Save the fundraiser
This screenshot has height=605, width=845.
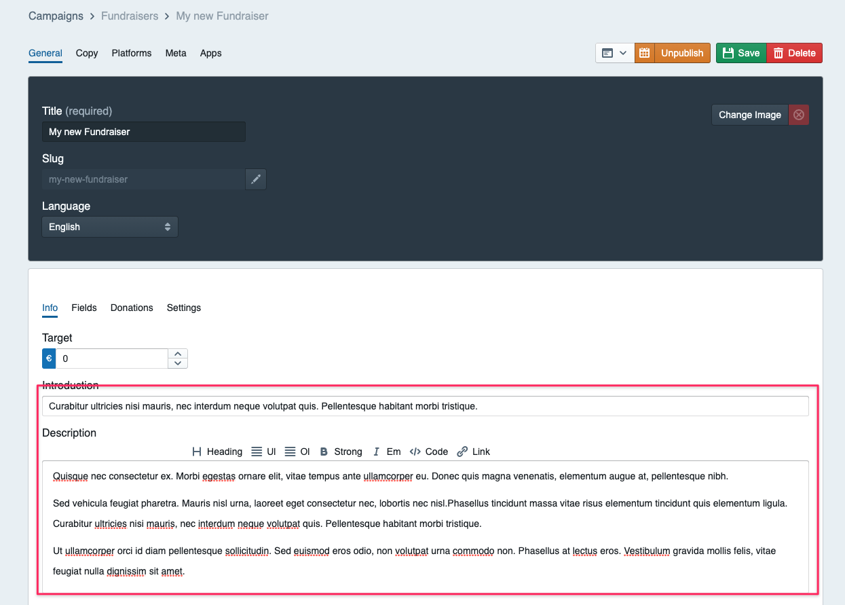(x=741, y=53)
